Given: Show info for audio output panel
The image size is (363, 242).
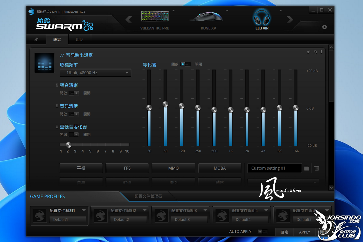Looking at the screenshot, I should [321, 52].
